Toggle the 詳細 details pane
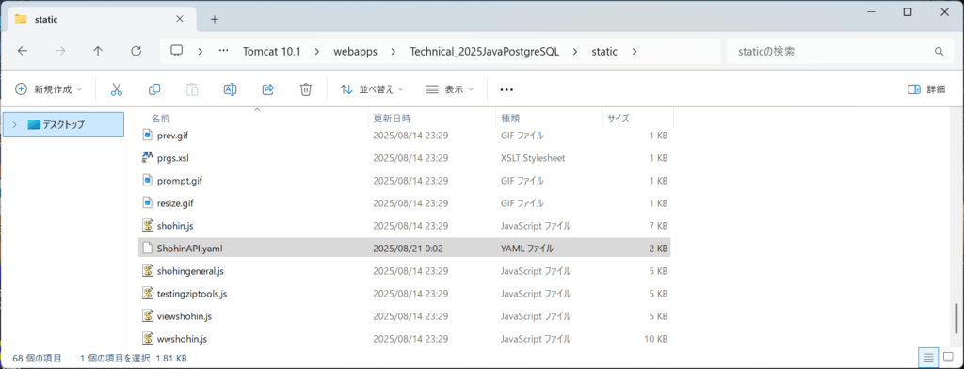This screenshot has height=369, width=964. (926, 89)
